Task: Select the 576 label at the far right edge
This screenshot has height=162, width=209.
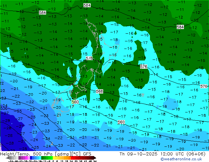Action: (204, 86)
